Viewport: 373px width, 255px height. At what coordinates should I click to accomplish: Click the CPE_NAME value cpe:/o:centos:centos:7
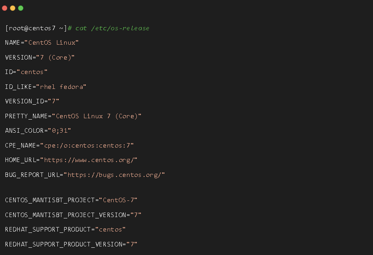[87, 145]
